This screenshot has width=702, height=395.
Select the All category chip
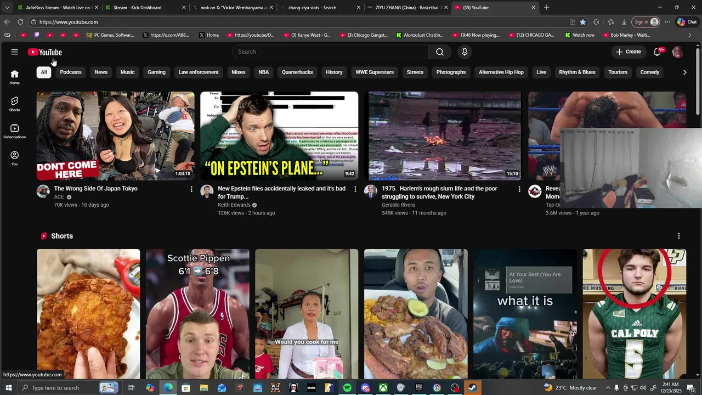tap(44, 72)
